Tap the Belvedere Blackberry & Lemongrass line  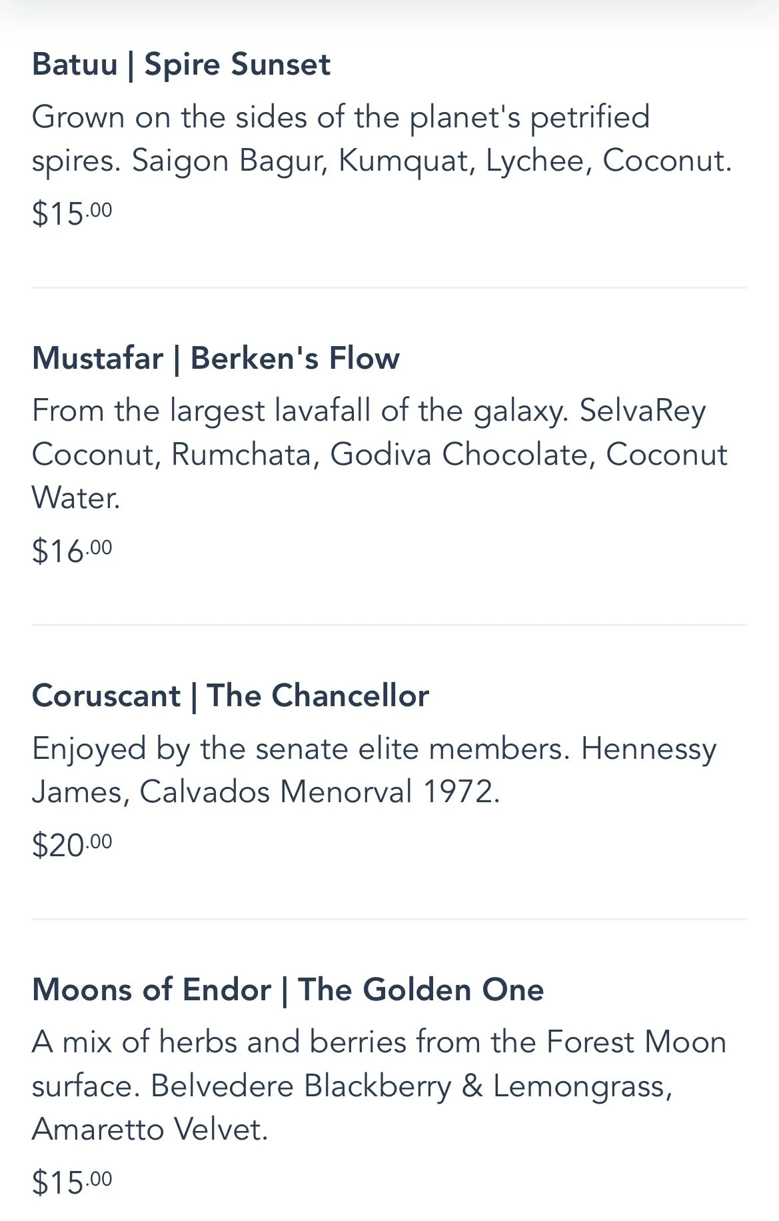[x=412, y=1086]
